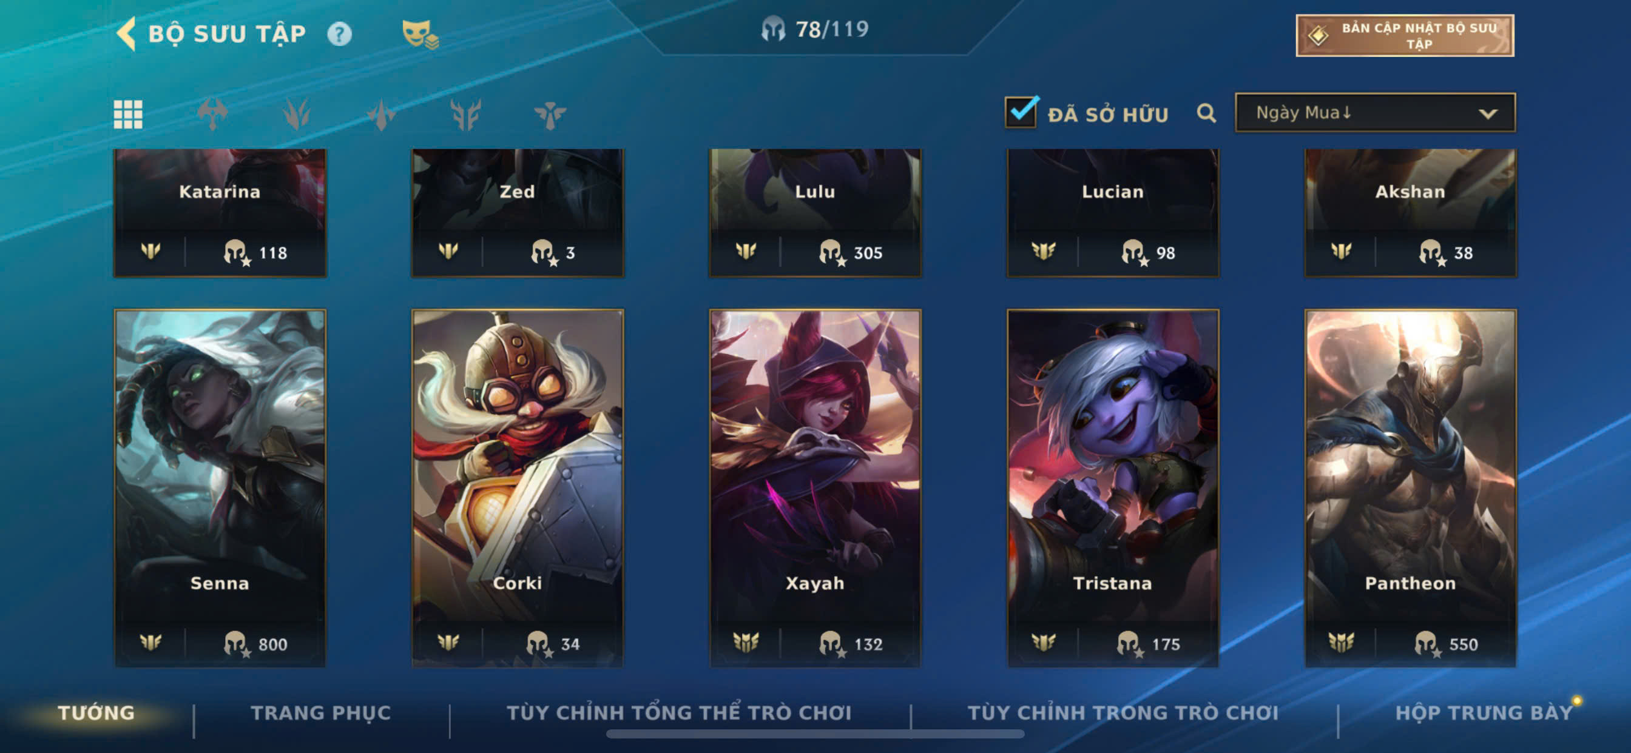Filter by the third role emblem icon

381,115
